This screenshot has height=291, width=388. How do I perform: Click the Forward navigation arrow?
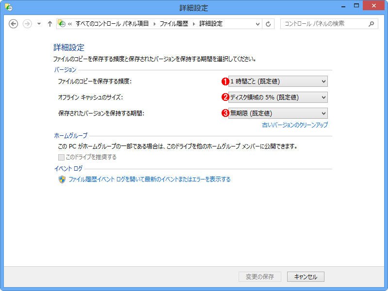point(27,24)
